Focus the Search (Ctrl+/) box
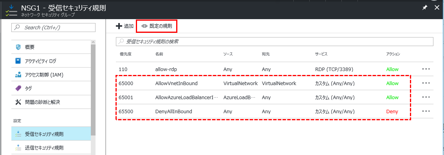 (x=54, y=27)
